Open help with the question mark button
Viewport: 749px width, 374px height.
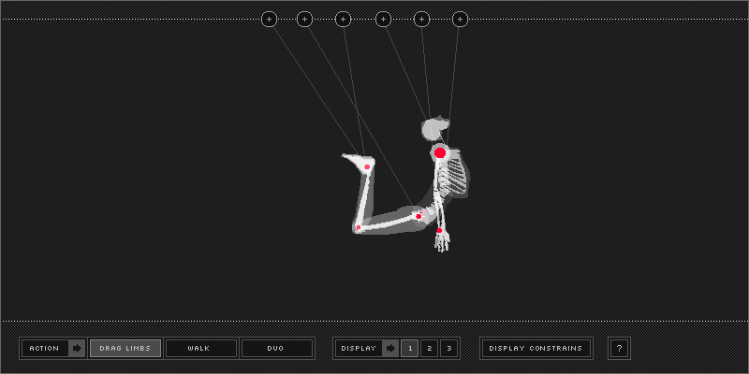coord(619,348)
